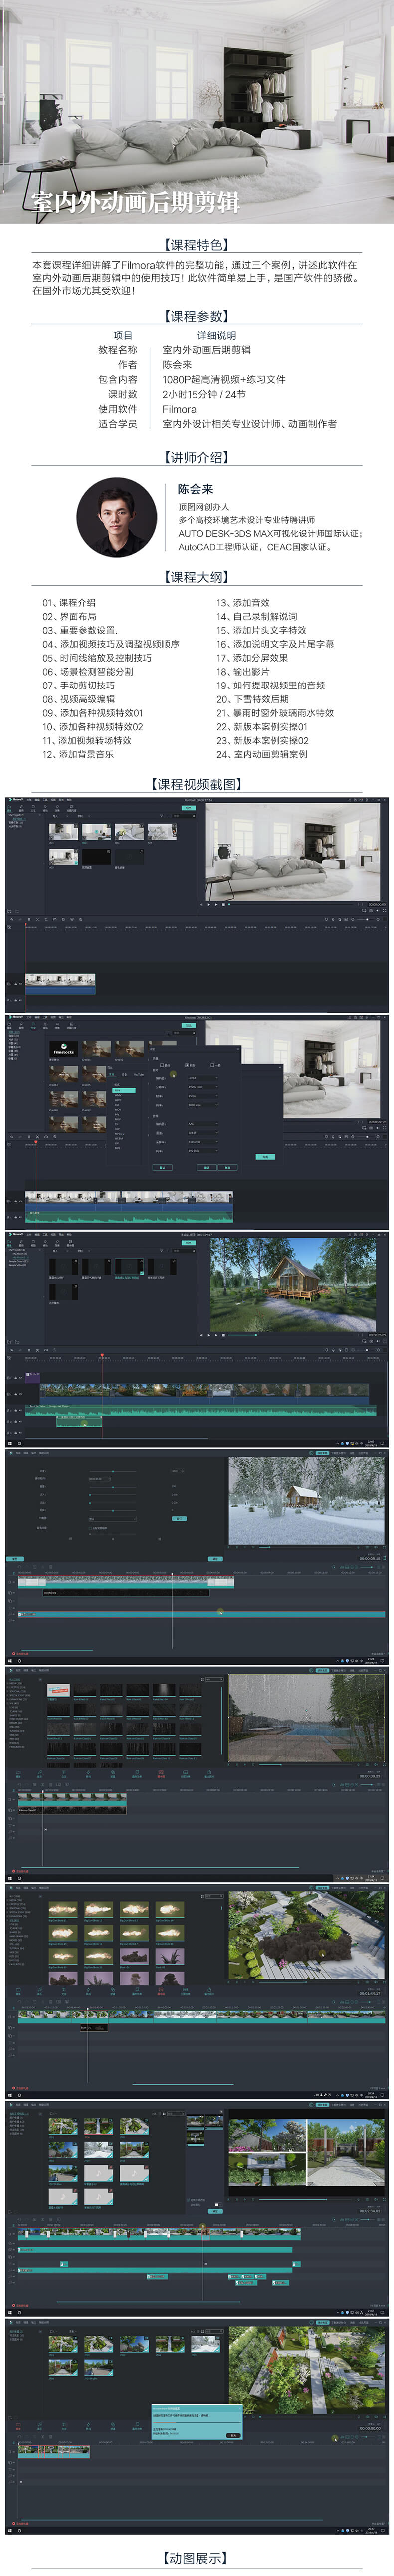394x2576 pixels.
Task: Select outline item 17、添加分屏效果
Action: [x=252, y=658]
